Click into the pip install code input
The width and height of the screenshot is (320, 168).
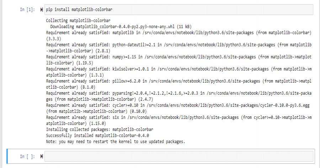(178, 10)
